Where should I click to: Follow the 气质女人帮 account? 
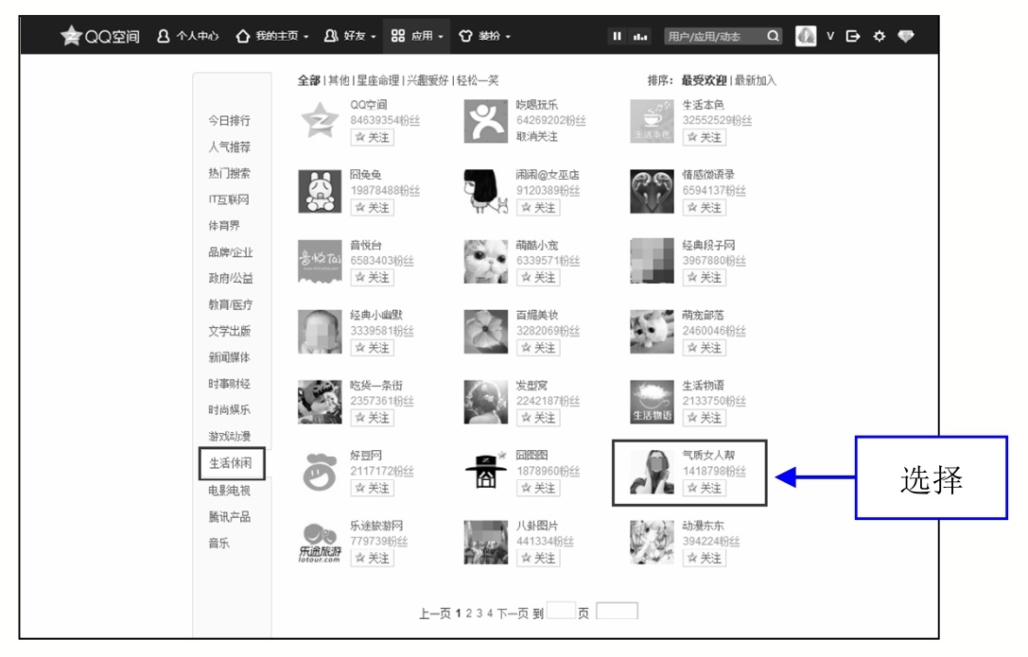705,488
